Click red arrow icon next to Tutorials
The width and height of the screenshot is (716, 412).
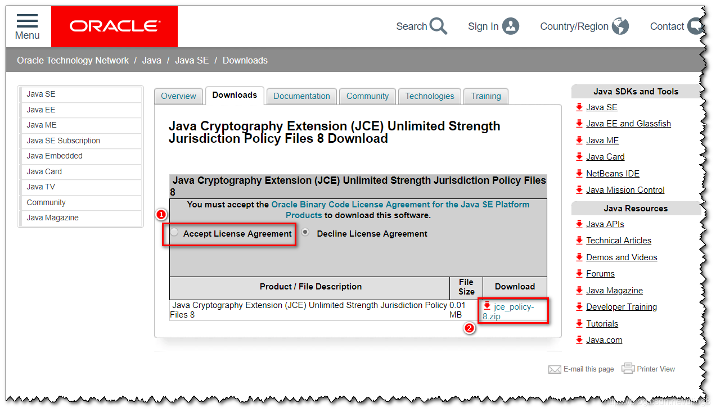(x=579, y=323)
